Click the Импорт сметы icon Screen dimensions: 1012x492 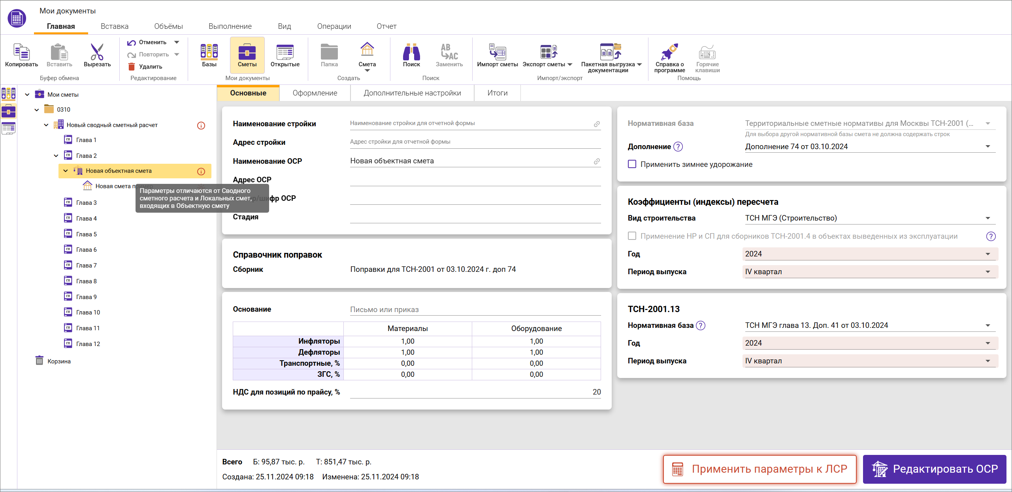[497, 52]
